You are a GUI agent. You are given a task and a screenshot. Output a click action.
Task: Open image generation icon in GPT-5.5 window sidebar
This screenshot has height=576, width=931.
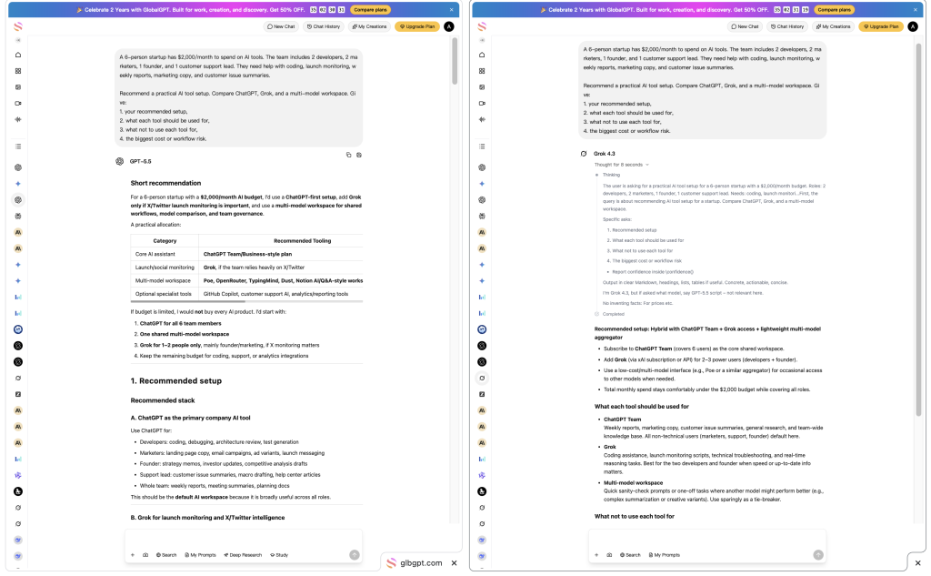point(18,86)
